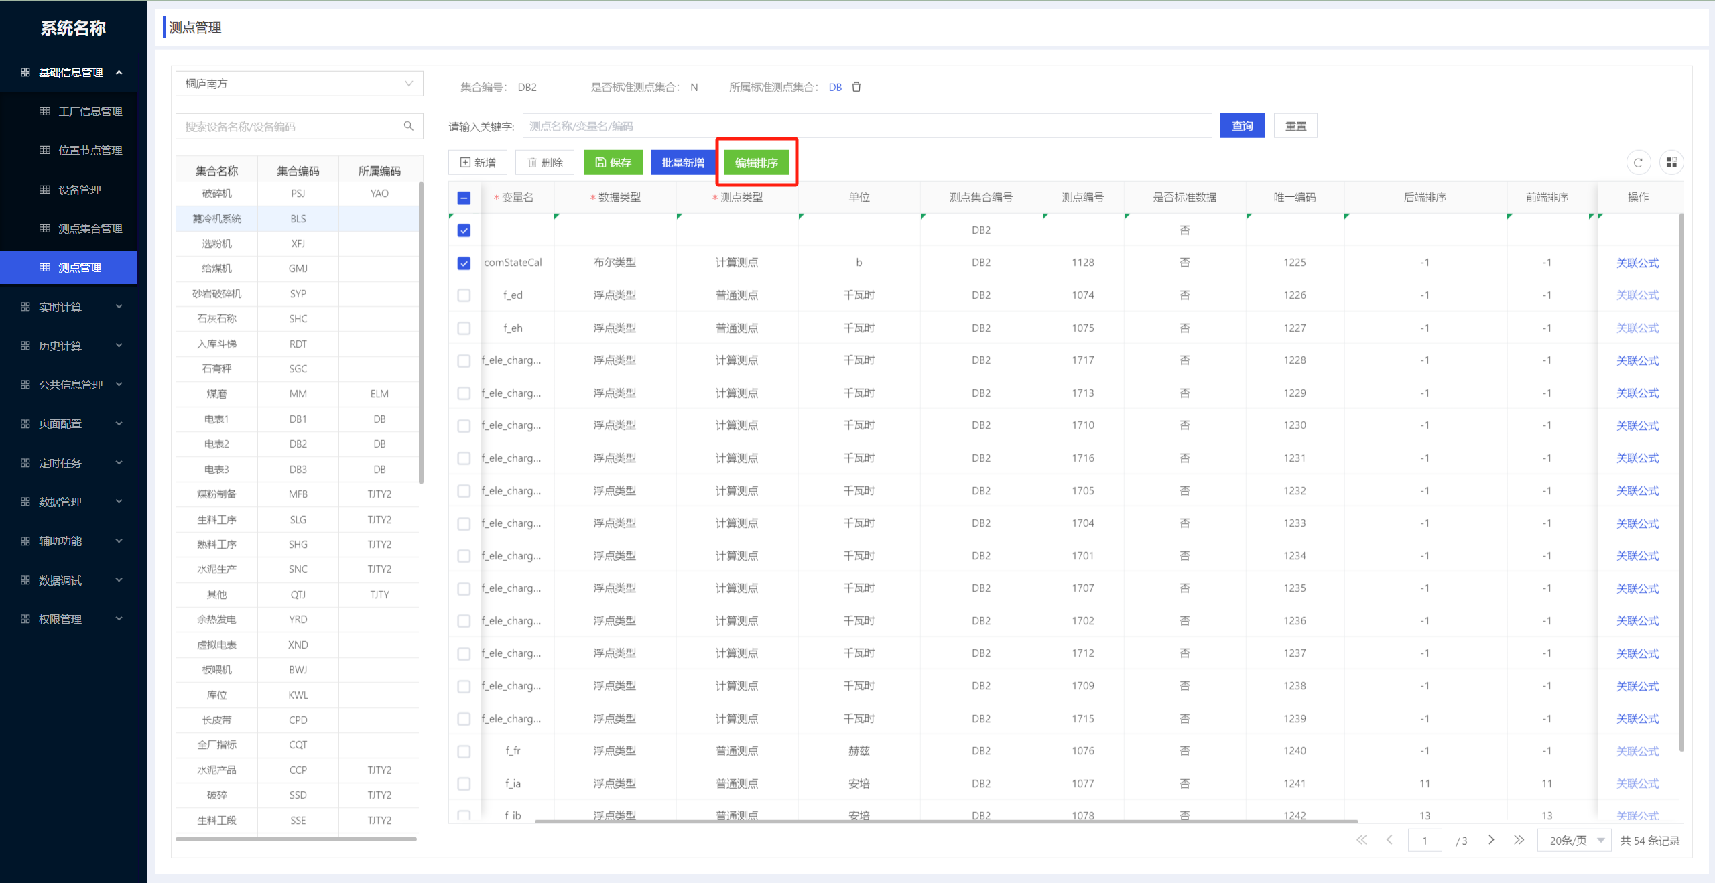Select the checkbox for unique code 1233

point(464,524)
